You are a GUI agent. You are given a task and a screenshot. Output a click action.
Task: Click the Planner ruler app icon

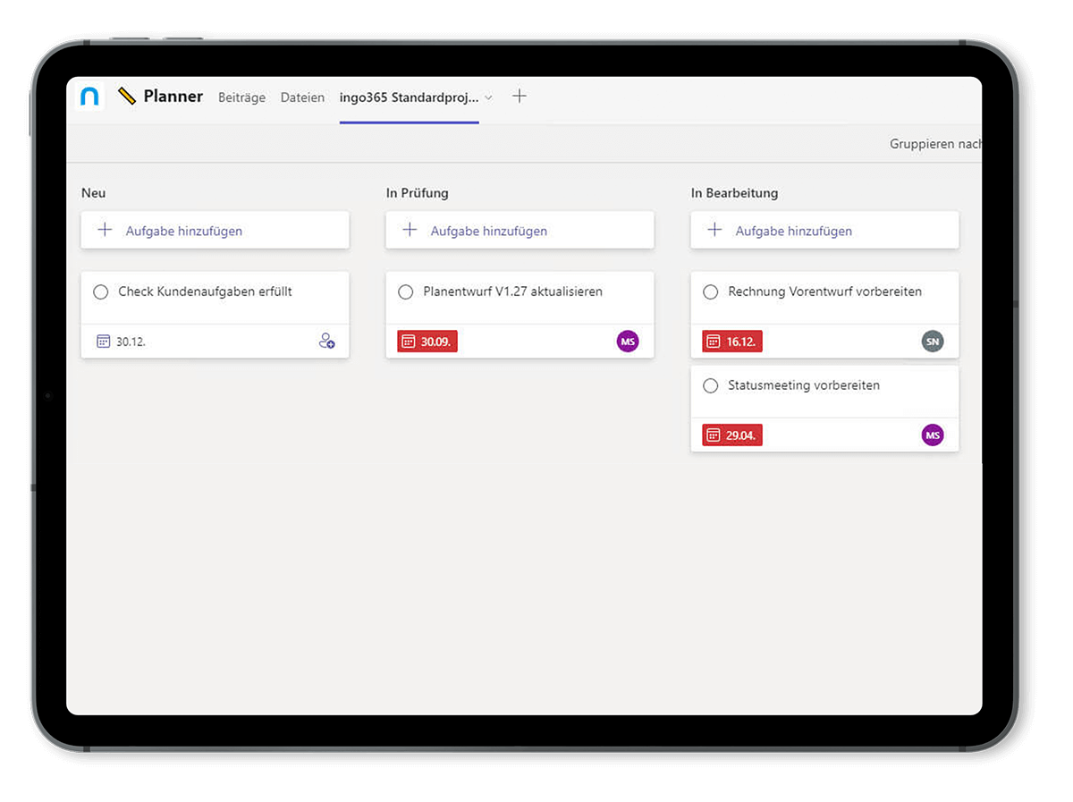click(x=127, y=97)
